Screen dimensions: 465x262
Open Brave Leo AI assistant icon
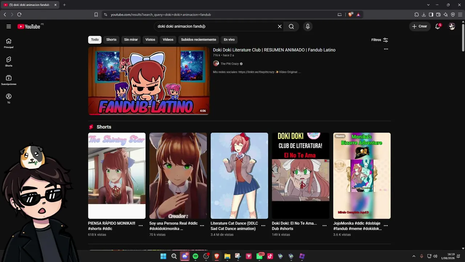446,15
